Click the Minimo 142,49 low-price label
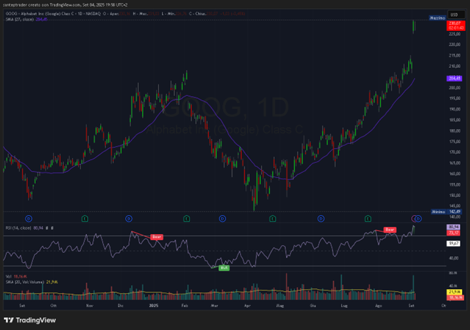The width and height of the screenshot is (470, 330). point(446,212)
